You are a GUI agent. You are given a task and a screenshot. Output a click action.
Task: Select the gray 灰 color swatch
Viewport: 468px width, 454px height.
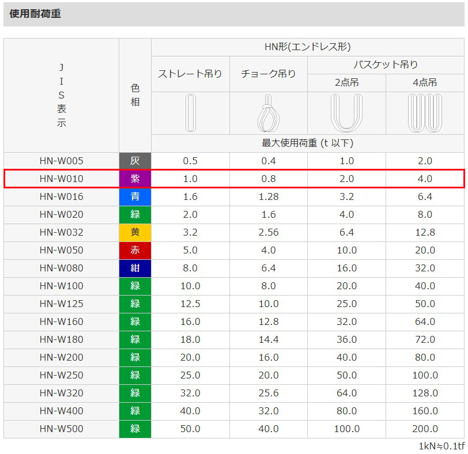[135, 161]
